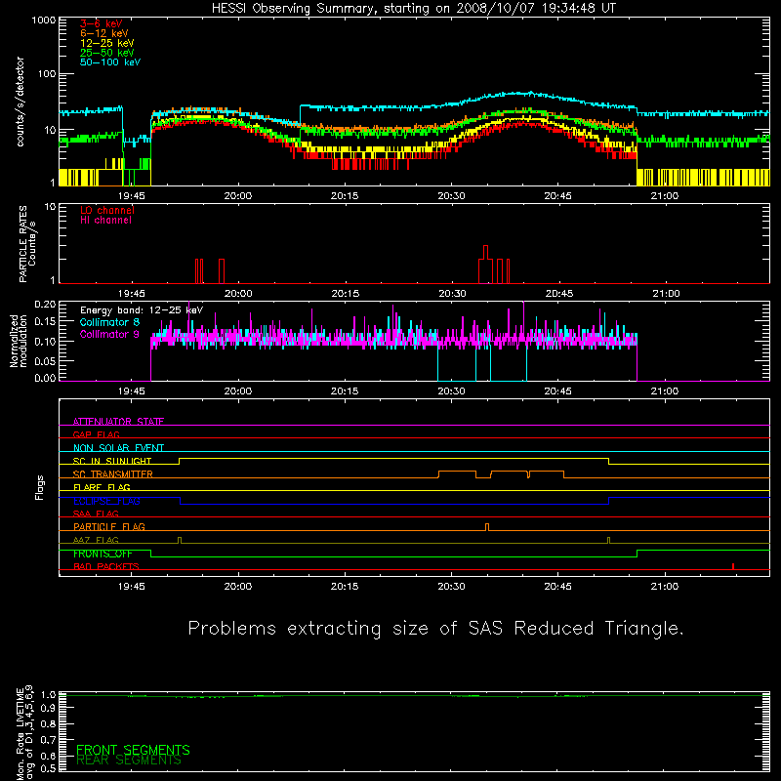Select the Collimator 9 legend label

click(109, 334)
